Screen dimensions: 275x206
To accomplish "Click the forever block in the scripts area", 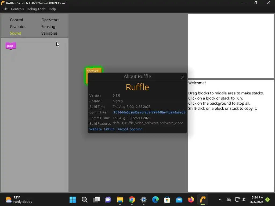I will 93,71.
